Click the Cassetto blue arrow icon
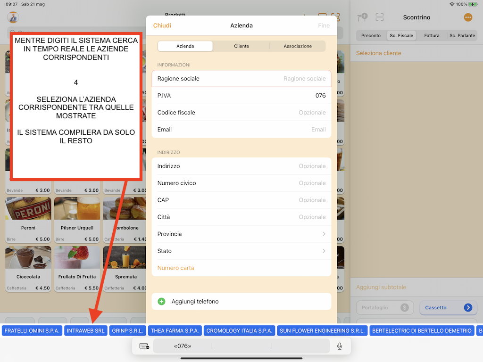Image resolution: width=483 pixels, height=362 pixels. pyautogui.click(x=468, y=307)
